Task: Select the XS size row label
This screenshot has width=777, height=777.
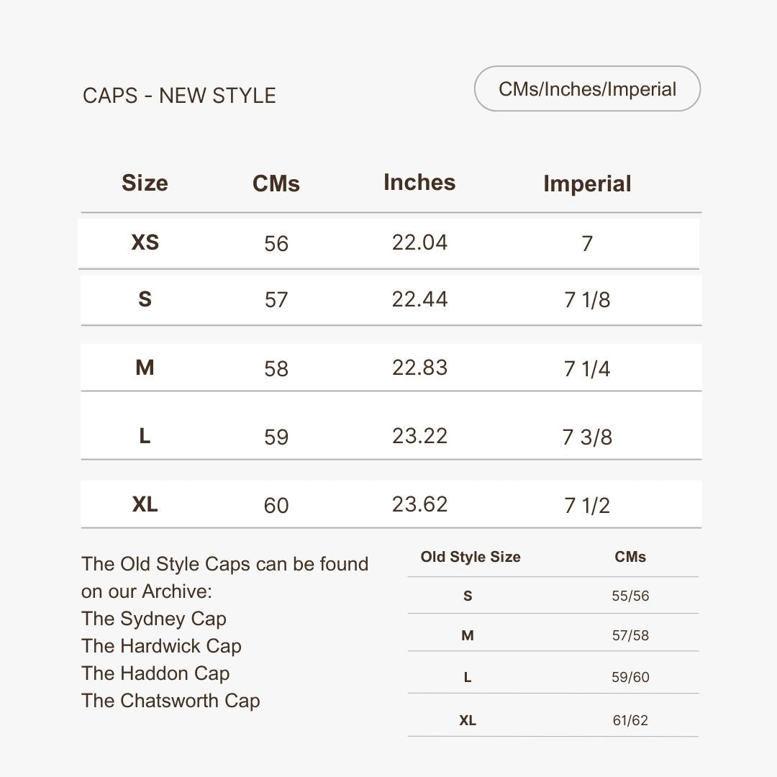Action: pyautogui.click(x=145, y=242)
